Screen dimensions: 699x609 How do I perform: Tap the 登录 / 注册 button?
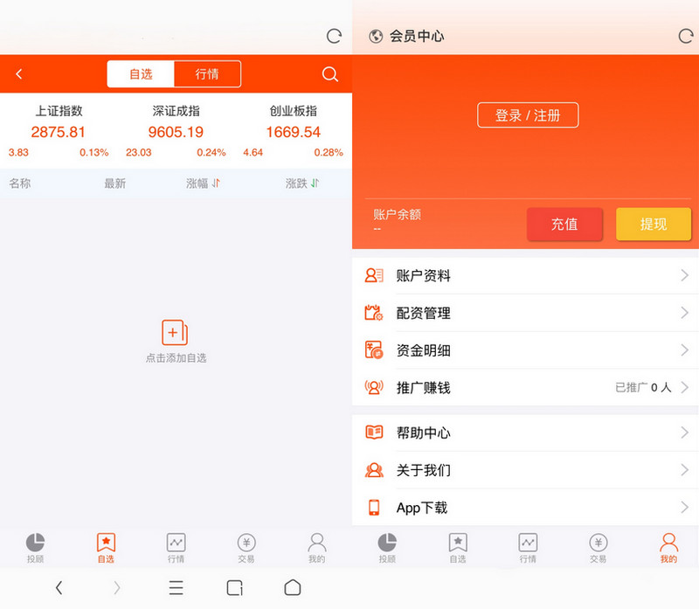[528, 115]
